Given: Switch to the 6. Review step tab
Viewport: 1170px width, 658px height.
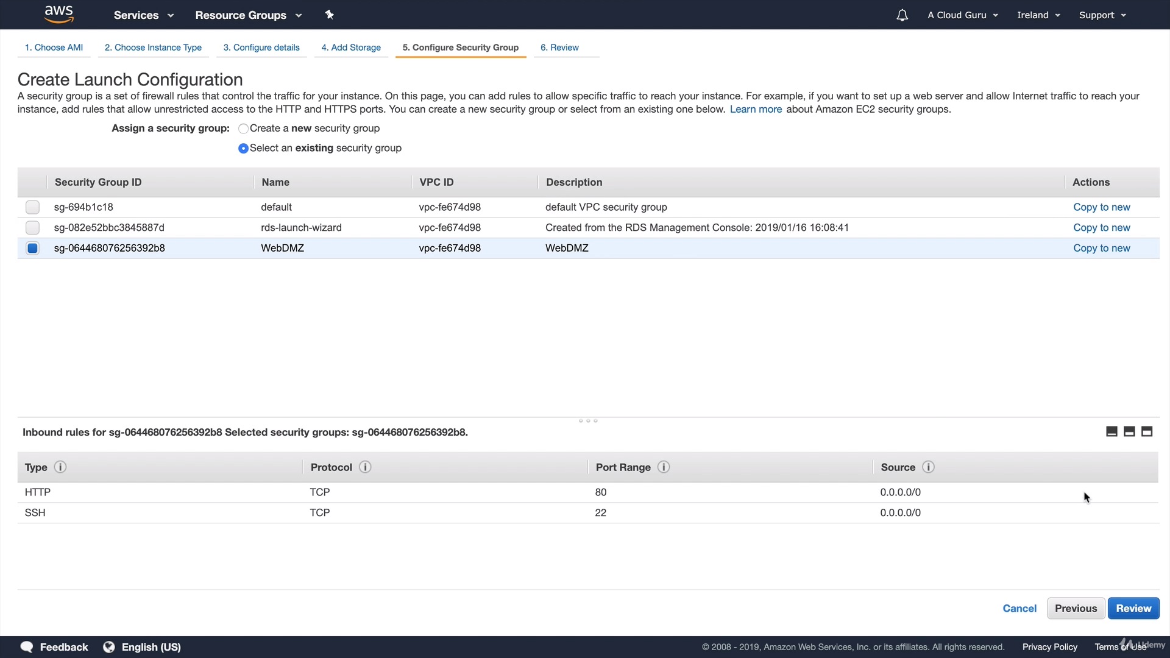Looking at the screenshot, I should (559, 48).
